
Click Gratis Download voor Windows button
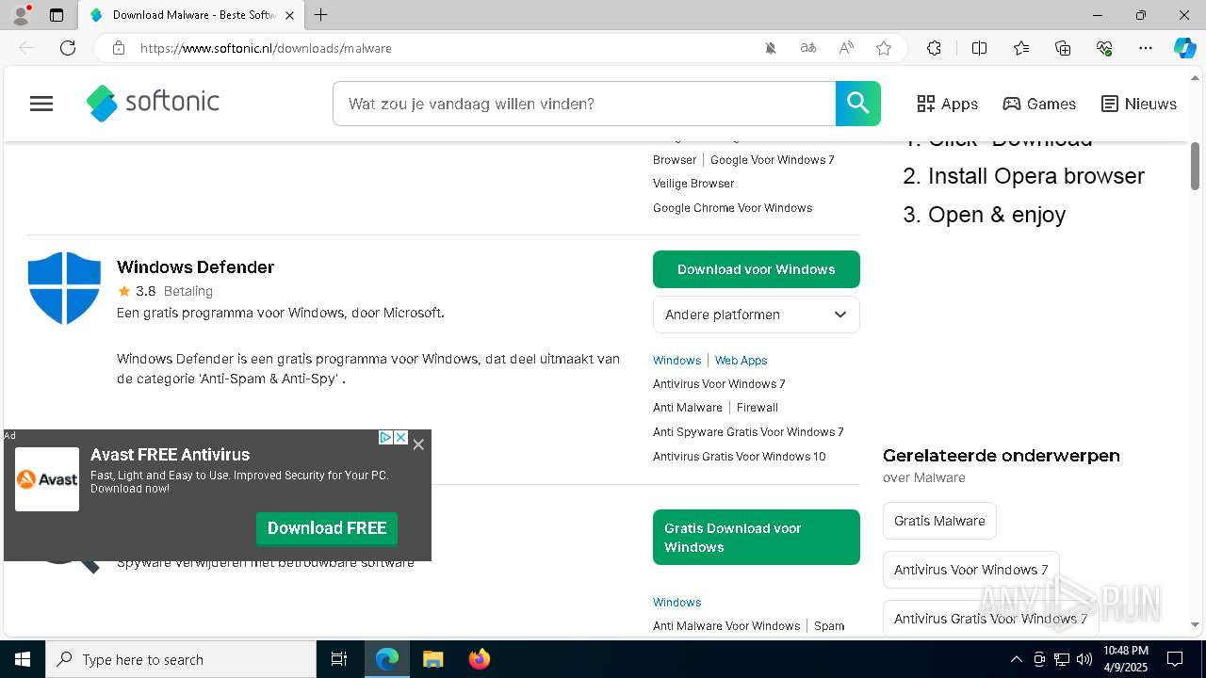pyautogui.click(x=757, y=538)
